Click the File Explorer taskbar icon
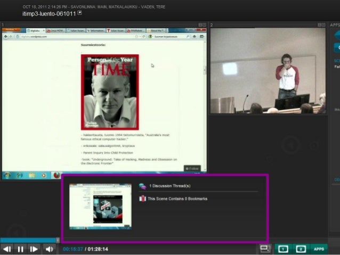 click(32, 176)
